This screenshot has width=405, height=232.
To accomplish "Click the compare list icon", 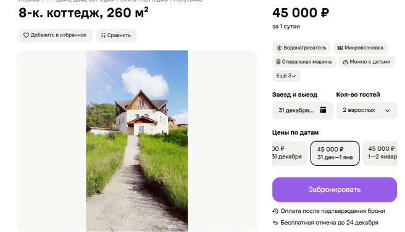I will (x=103, y=35).
